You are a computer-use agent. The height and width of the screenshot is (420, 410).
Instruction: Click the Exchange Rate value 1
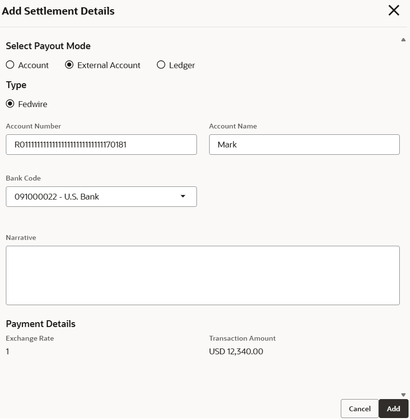point(8,351)
